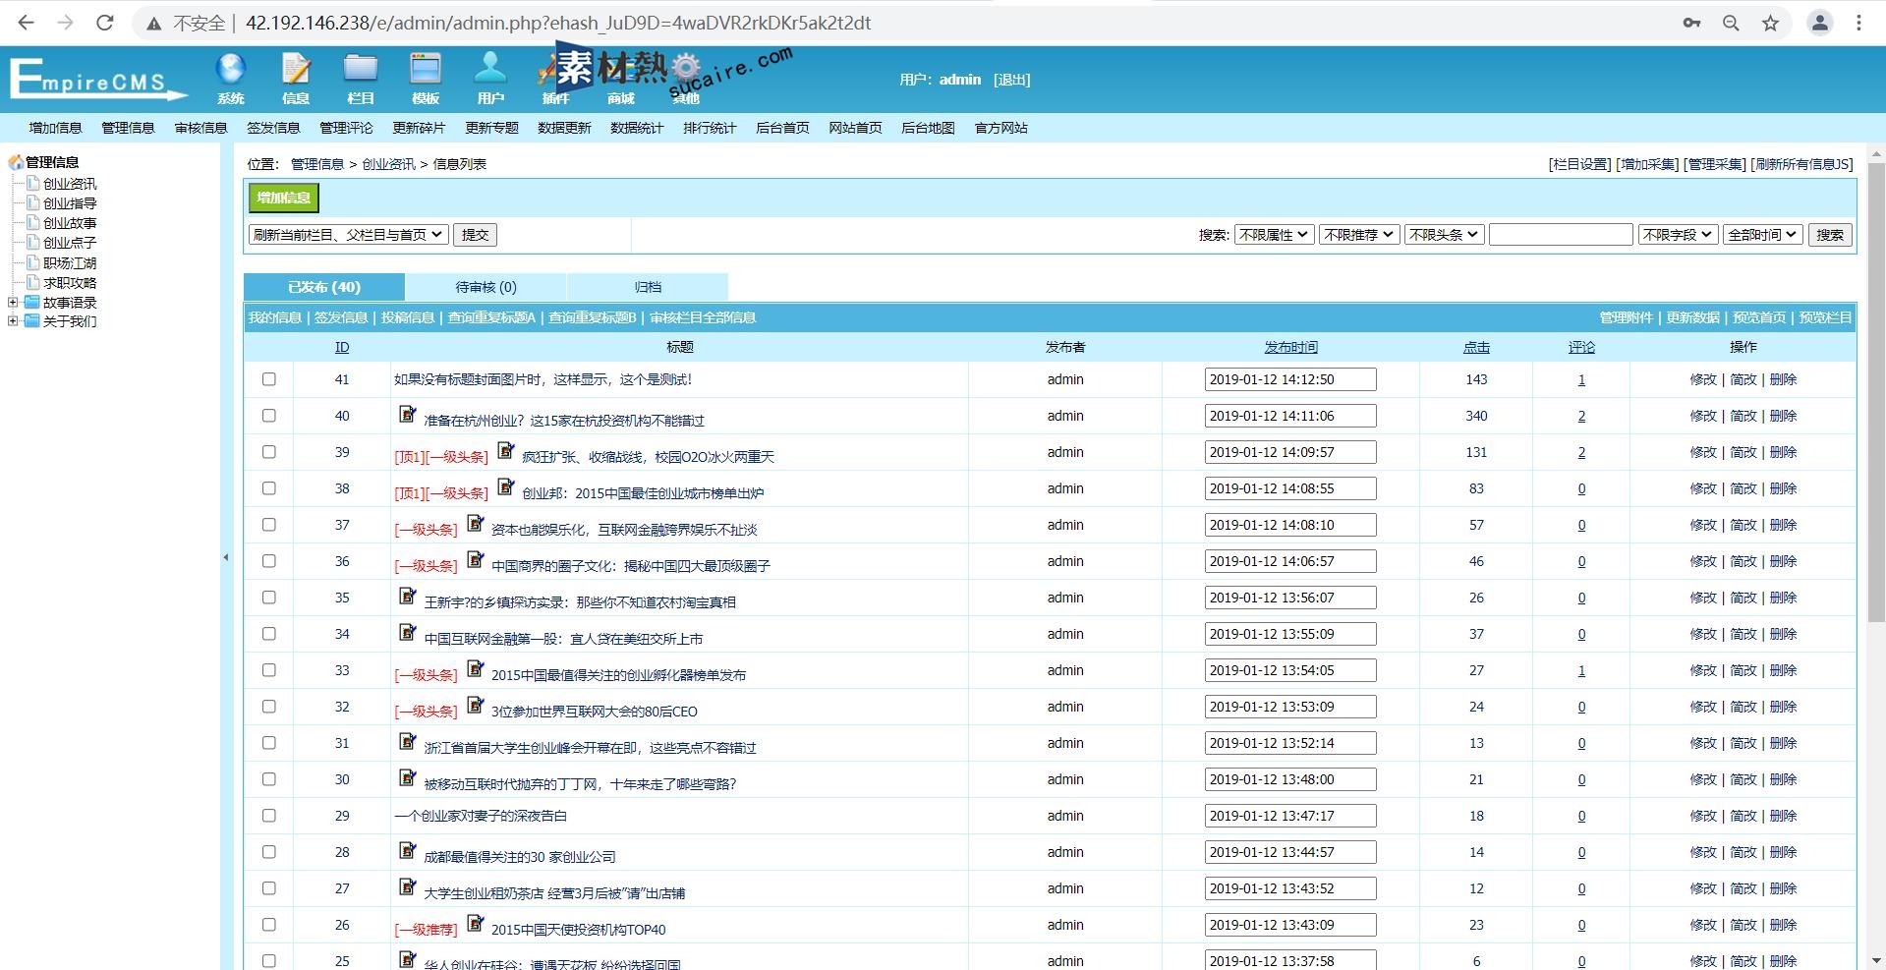This screenshot has height=970, width=1886.
Task: Check the box for article ID 41
Action: (x=269, y=379)
